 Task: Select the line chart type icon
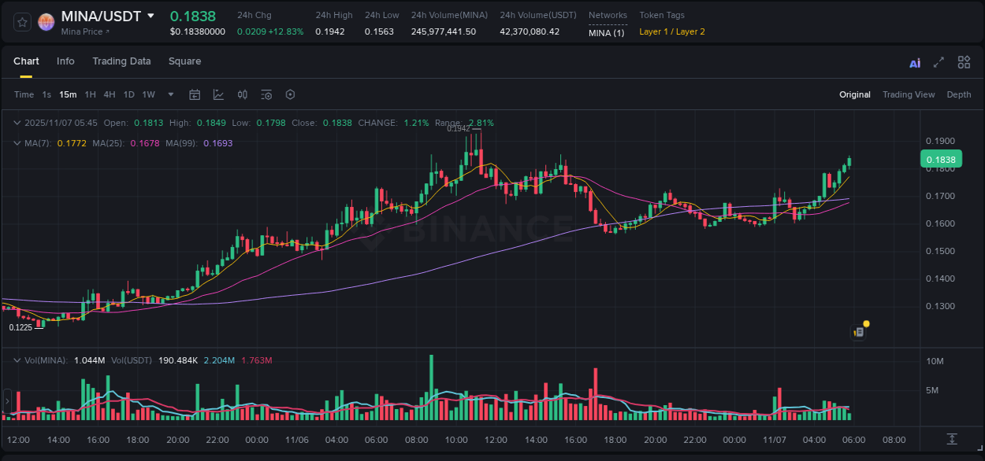(218, 94)
